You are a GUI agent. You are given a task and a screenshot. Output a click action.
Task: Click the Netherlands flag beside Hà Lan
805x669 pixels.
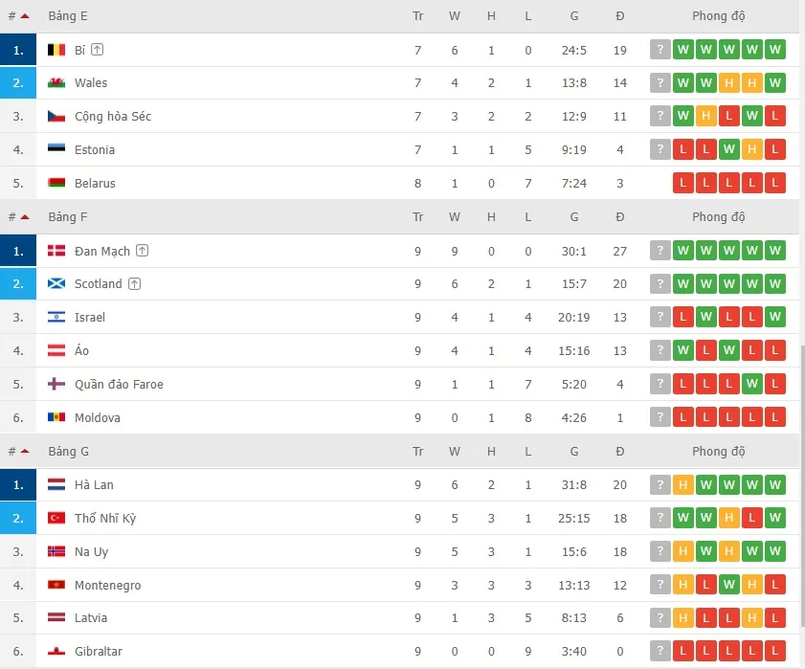click(x=56, y=485)
